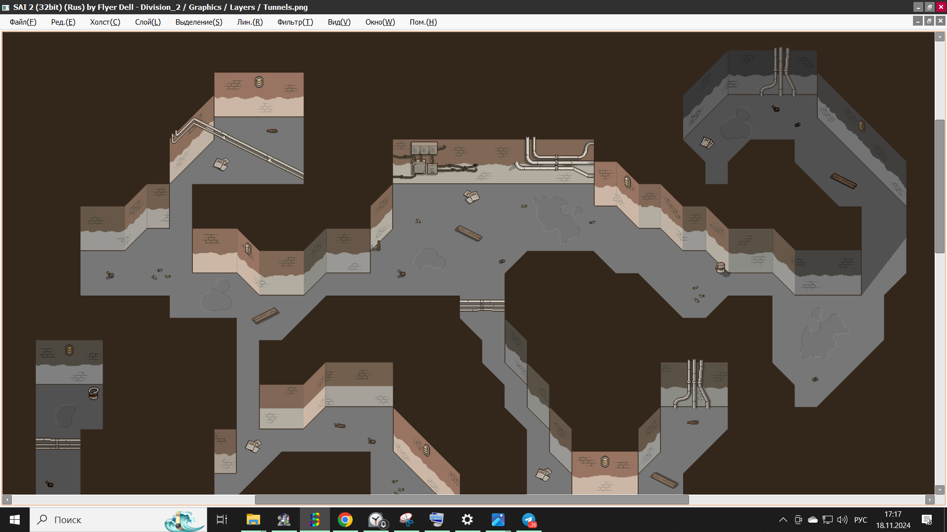Open Windows Settings gear in the taskbar
Viewport: 947px width, 532px height.
pyautogui.click(x=467, y=520)
